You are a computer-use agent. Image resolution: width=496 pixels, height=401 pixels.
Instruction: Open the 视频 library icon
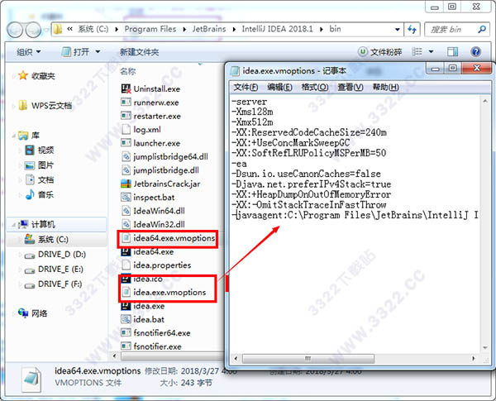(x=30, y=150)
